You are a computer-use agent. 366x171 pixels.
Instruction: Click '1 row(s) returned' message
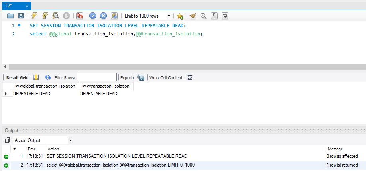[342, 165]
